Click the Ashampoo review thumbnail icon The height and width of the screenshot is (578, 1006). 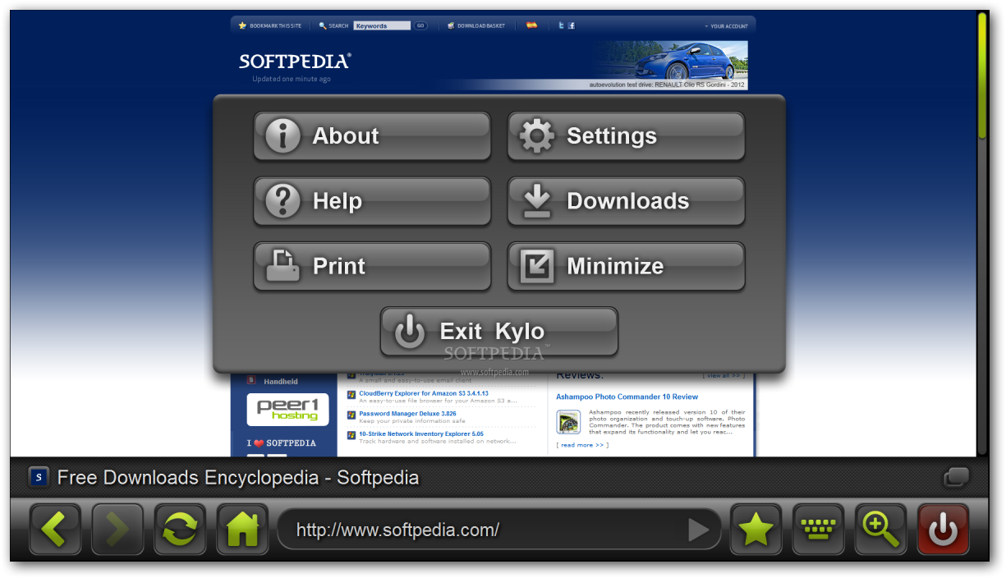[x=568, y=422]
